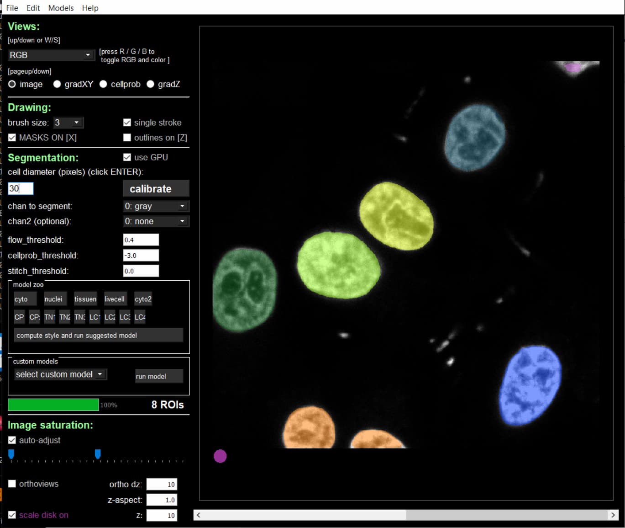
Task: Run the CP model from model zoo
Action: click(19, 317)
